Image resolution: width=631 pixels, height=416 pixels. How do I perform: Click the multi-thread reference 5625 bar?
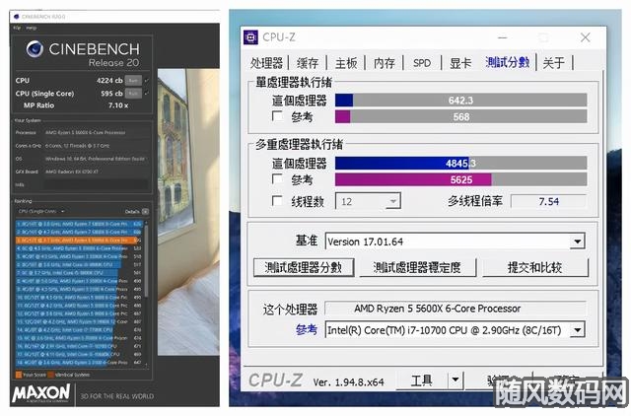(460, 179)
